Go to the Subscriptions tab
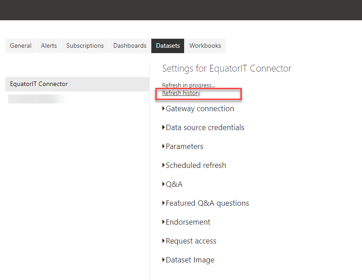The image size is (362, 280). (x=85, y=45)
